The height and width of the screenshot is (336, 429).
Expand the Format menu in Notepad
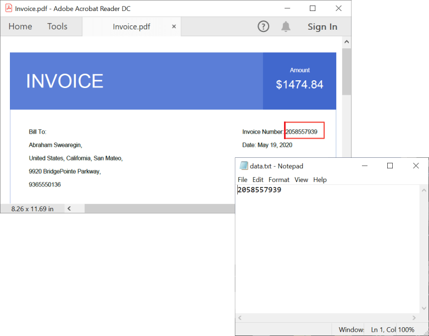tap(279, 180)
